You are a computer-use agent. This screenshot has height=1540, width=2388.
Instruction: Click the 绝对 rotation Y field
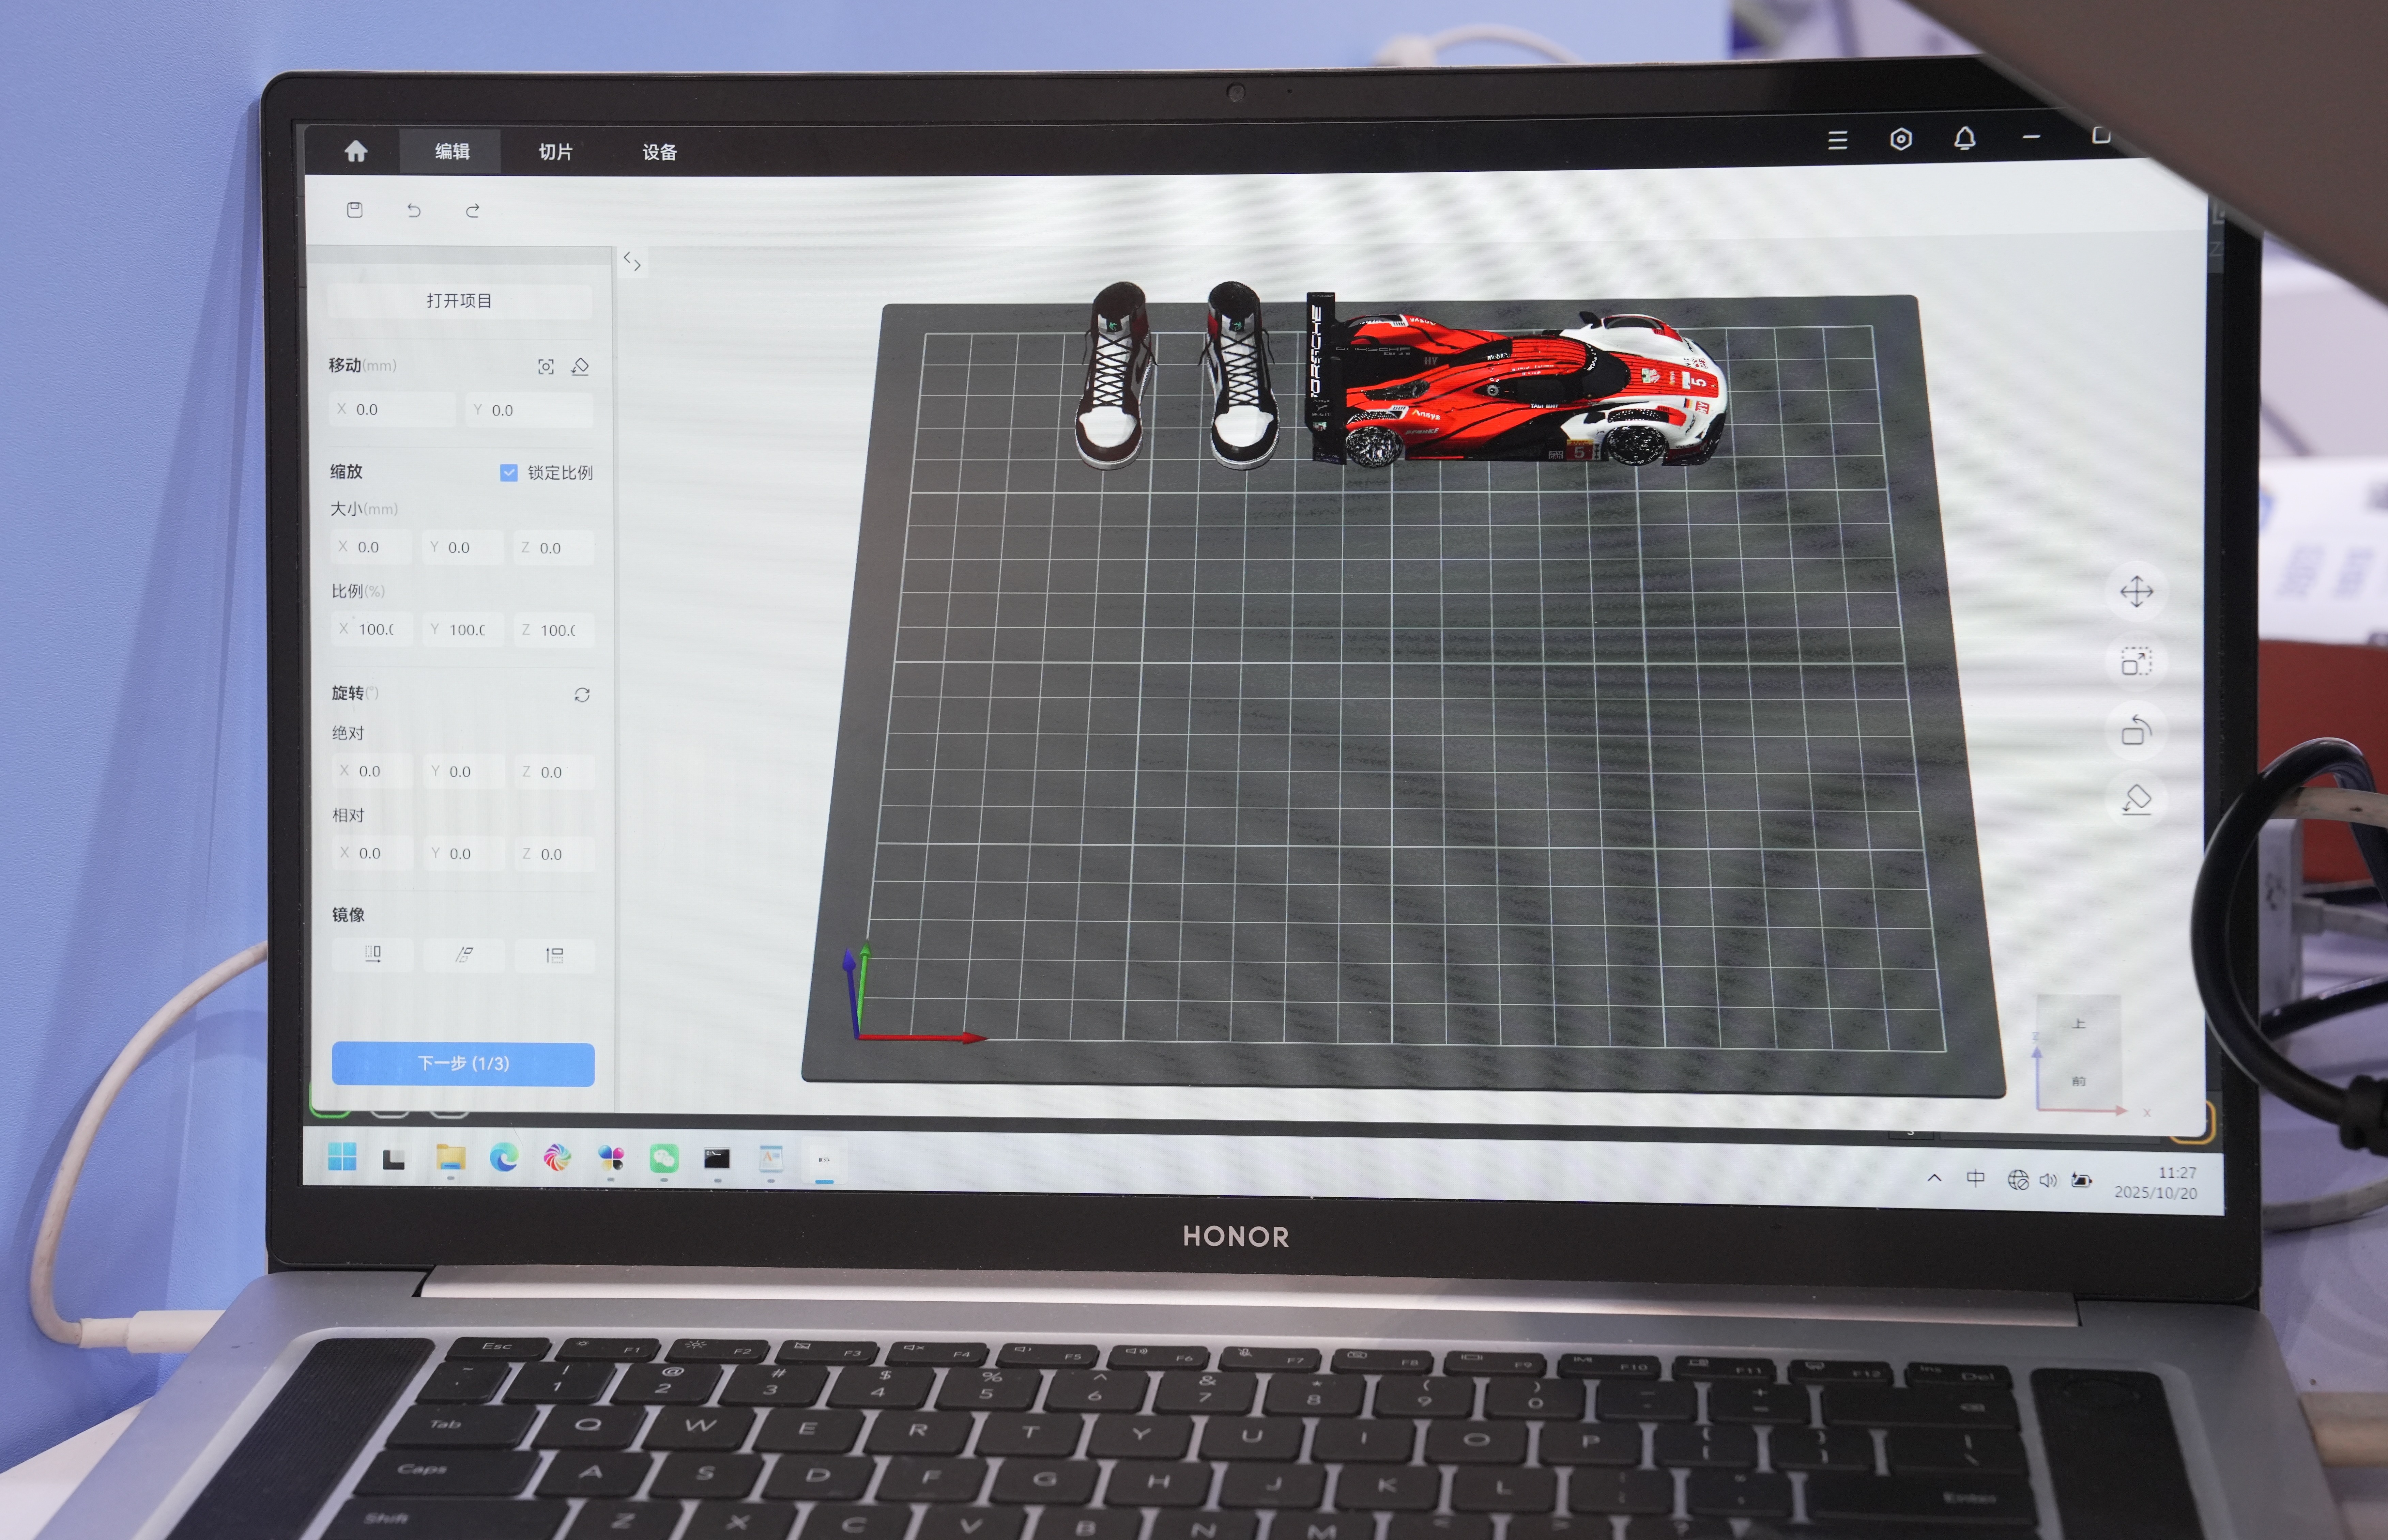pos(463,771)
